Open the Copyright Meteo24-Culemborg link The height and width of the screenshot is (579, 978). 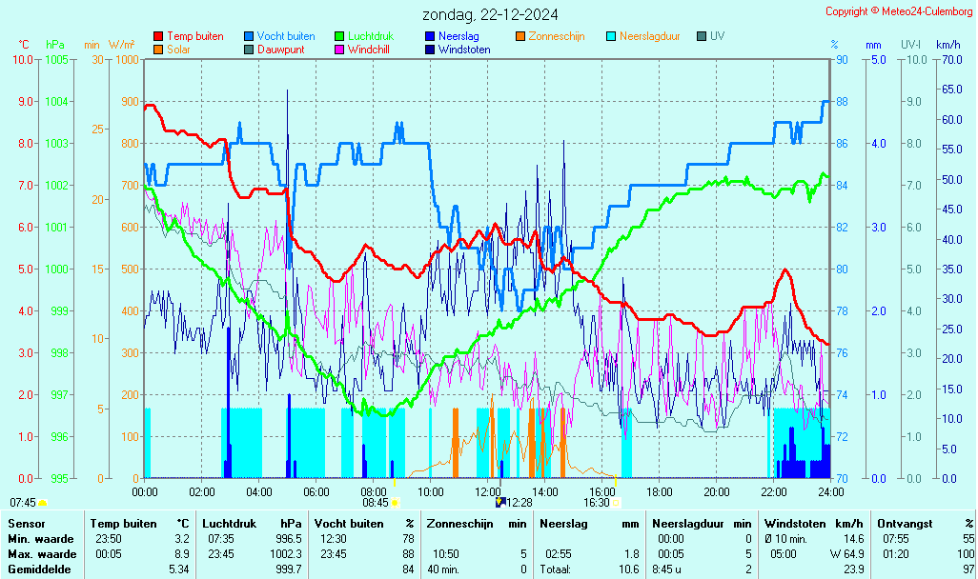(x=899, y=11)
